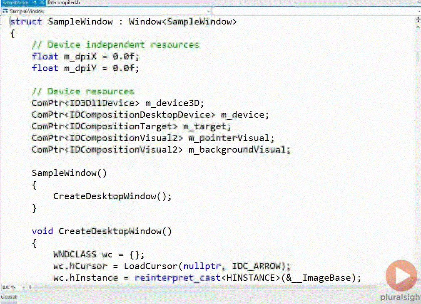Click 'm_pointerVisual' member
Image resolution: width=421 pixels, height=304 pixels.
click(229, 138)
